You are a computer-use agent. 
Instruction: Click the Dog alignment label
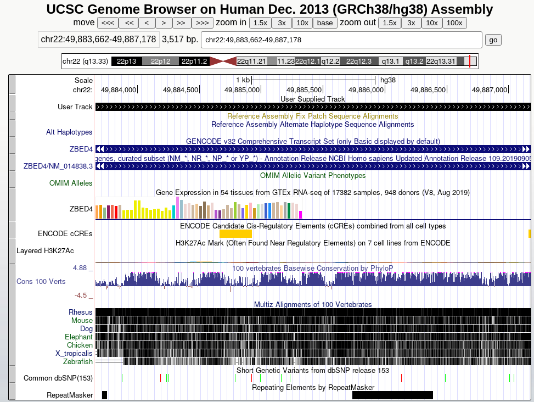point(86,329)
